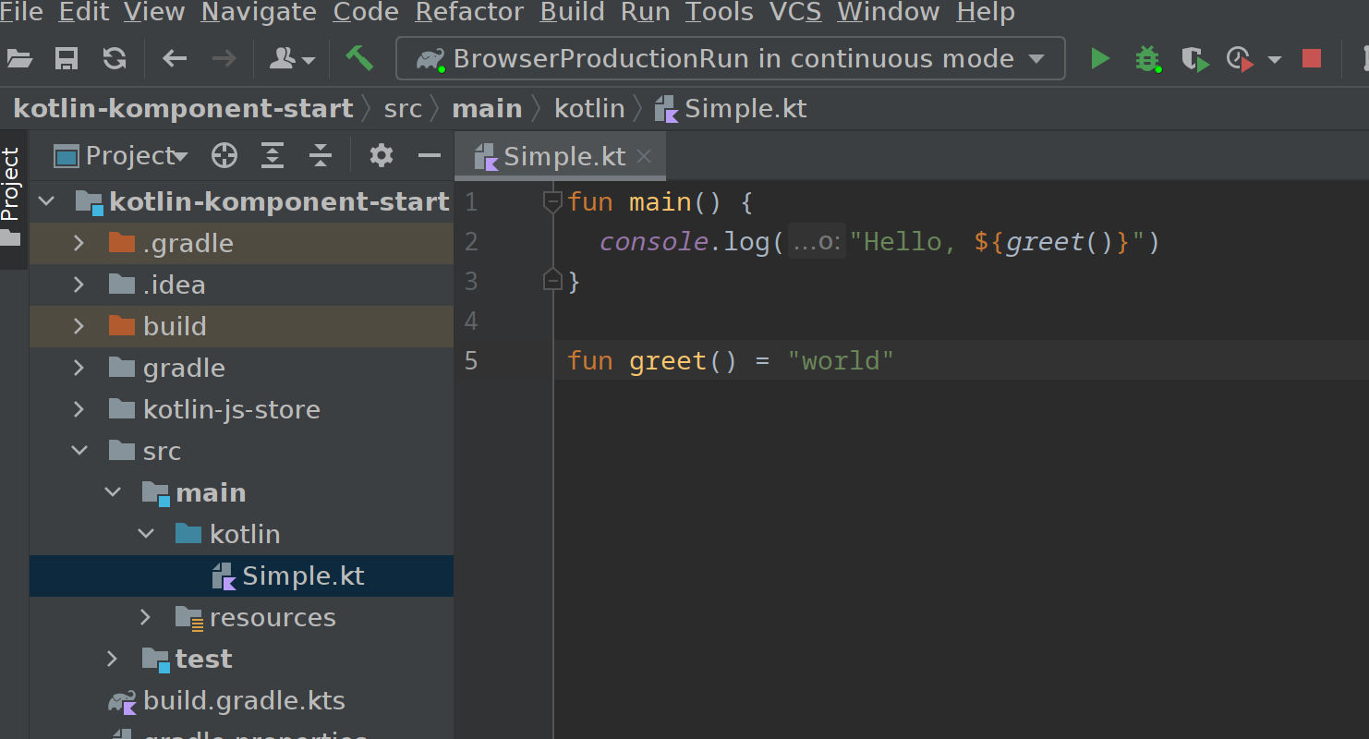Open Project panel settings gear
The width and height of the screenshot is (1369, 739).
tap(382, 155)
